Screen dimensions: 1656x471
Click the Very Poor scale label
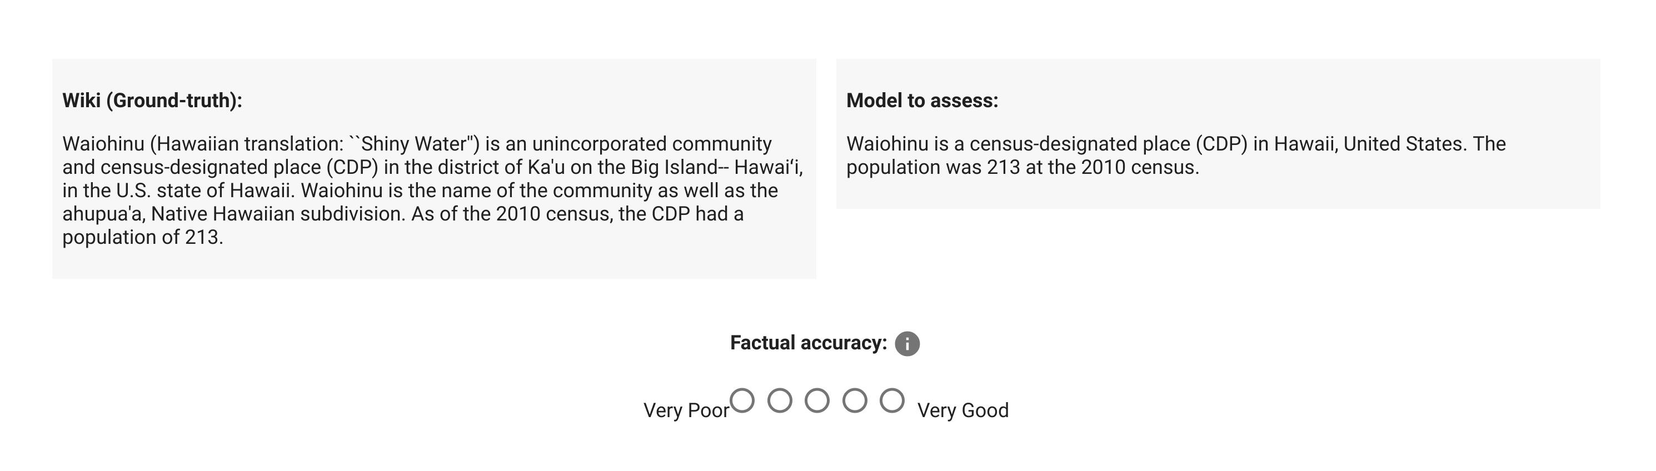pos(686,410)
